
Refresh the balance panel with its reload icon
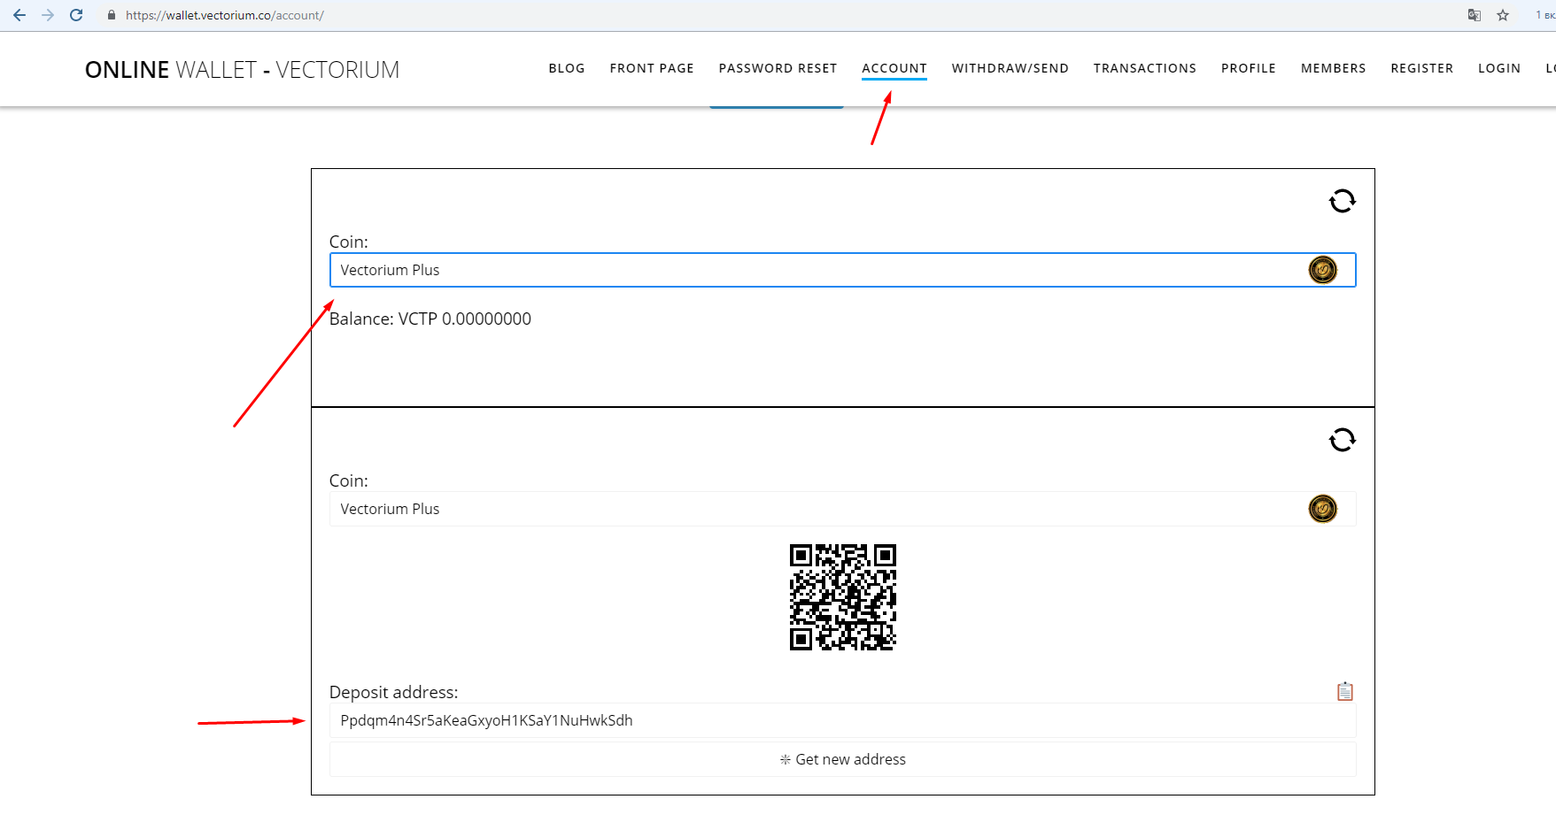pyautogui.click(x=1343, y=201)
